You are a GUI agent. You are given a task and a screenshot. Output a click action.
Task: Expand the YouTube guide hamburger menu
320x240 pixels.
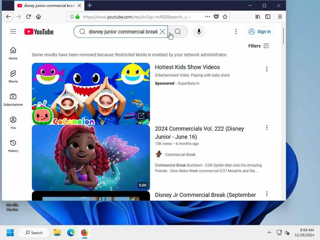pyautogui.click(x=13, y=32)
